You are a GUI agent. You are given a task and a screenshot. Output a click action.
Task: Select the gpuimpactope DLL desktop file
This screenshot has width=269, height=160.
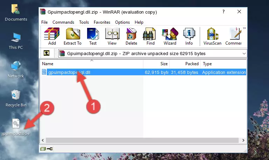click(x=16, y=128)
